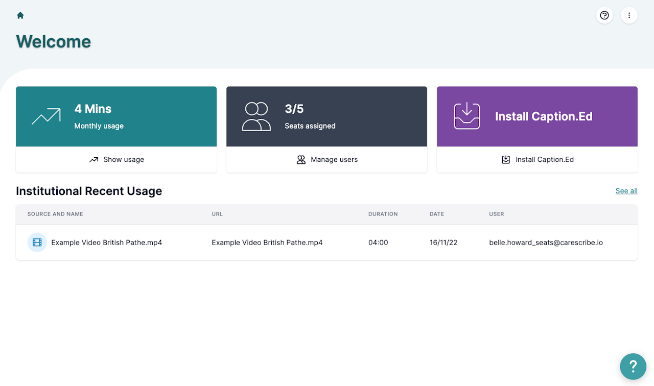Click the large download tray icon

point(467,116)
